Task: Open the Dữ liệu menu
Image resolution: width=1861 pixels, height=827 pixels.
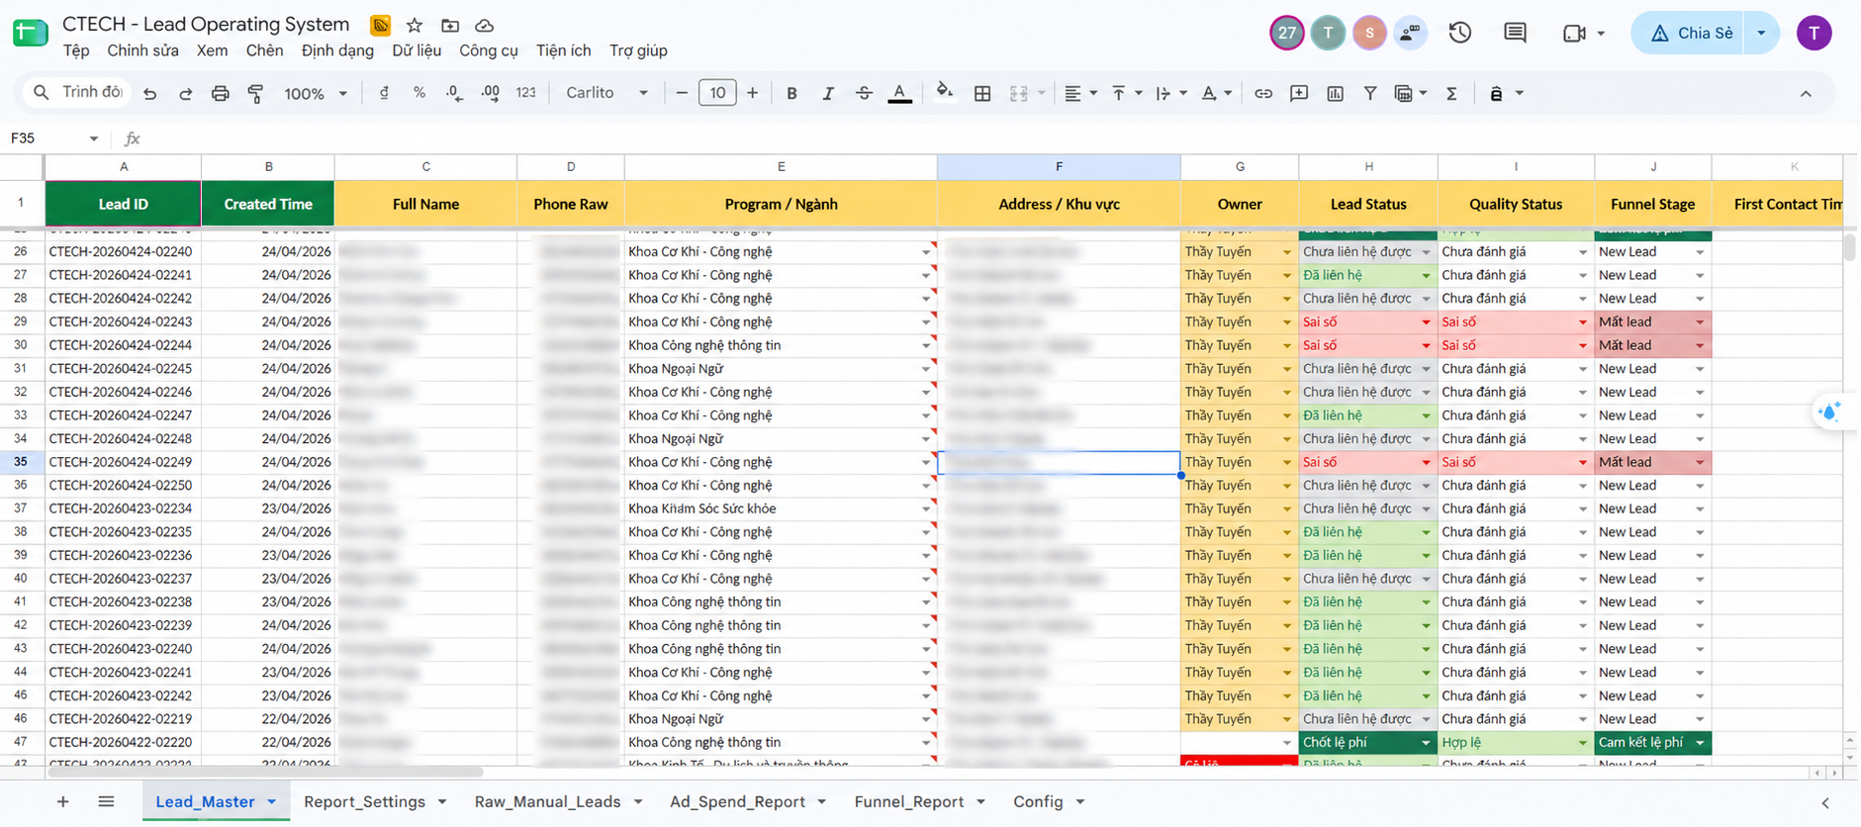Action: (417, 50)
